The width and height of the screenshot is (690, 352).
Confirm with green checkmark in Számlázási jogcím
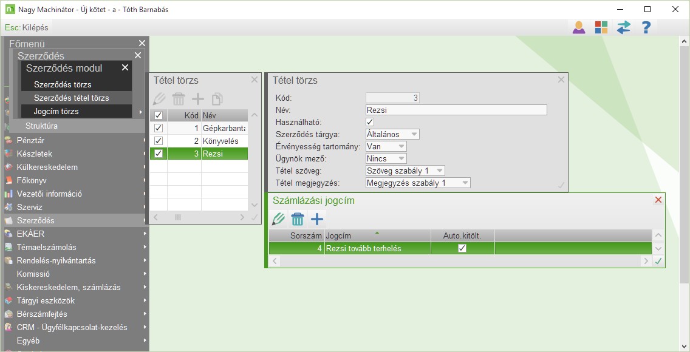tap(658, 261)
